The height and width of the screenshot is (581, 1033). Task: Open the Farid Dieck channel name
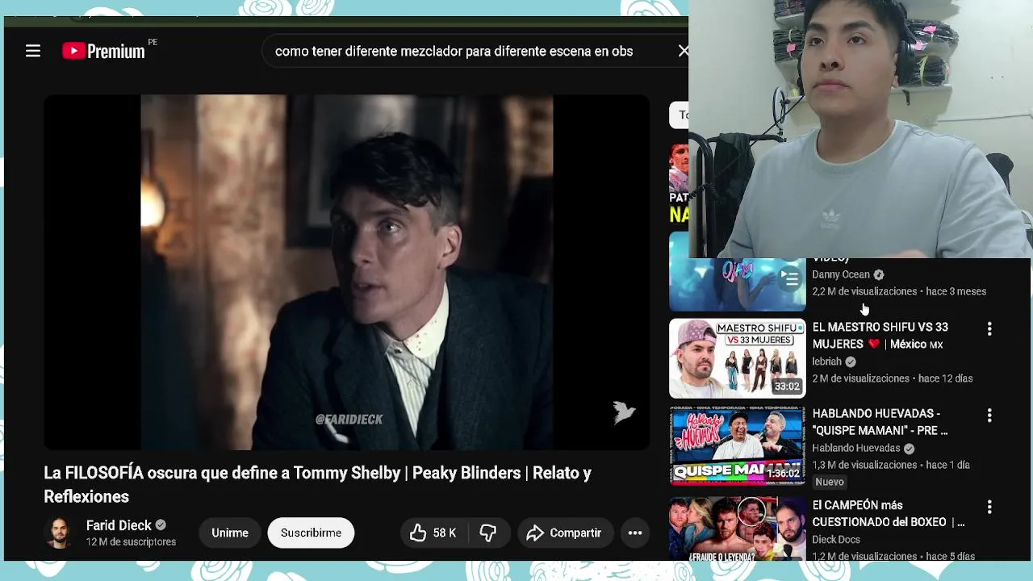119,525
